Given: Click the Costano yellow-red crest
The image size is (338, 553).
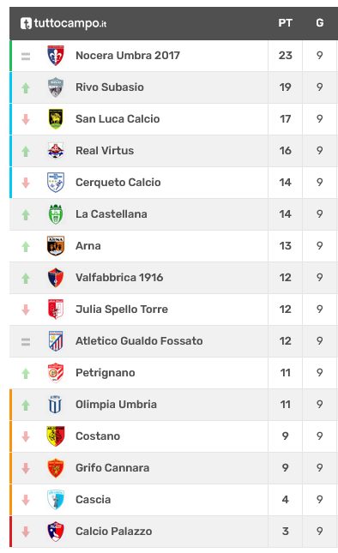Looking at the screenshot, I should coord(56,436).
